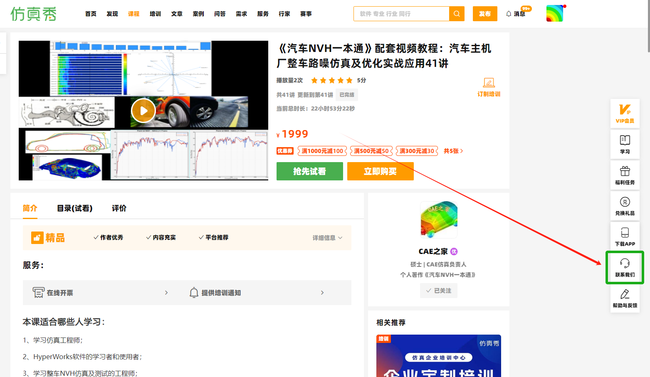The width and height of the screenshot is (650, 377).
Task: Open 行家 in the navigation
Action: click(x=284, y=14)
